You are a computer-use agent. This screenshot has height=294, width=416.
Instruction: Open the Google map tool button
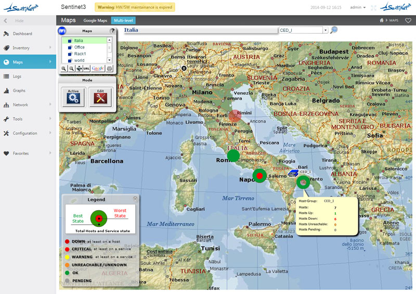pos(98,69)
